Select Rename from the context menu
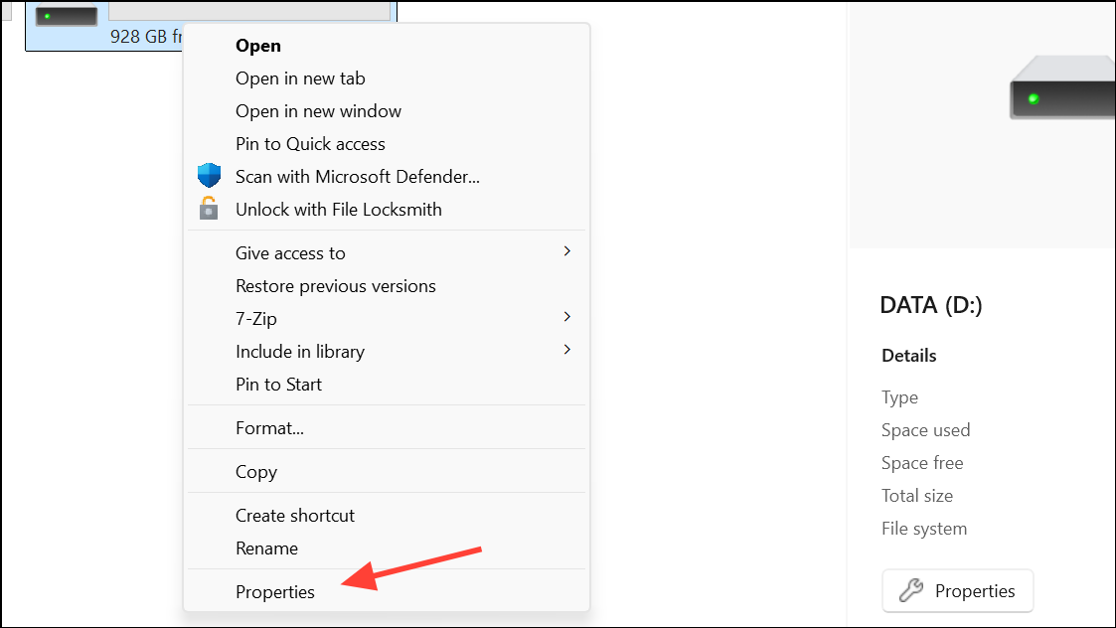The image size is (1116, 628). pyautogui.click(x=266, y=548)
